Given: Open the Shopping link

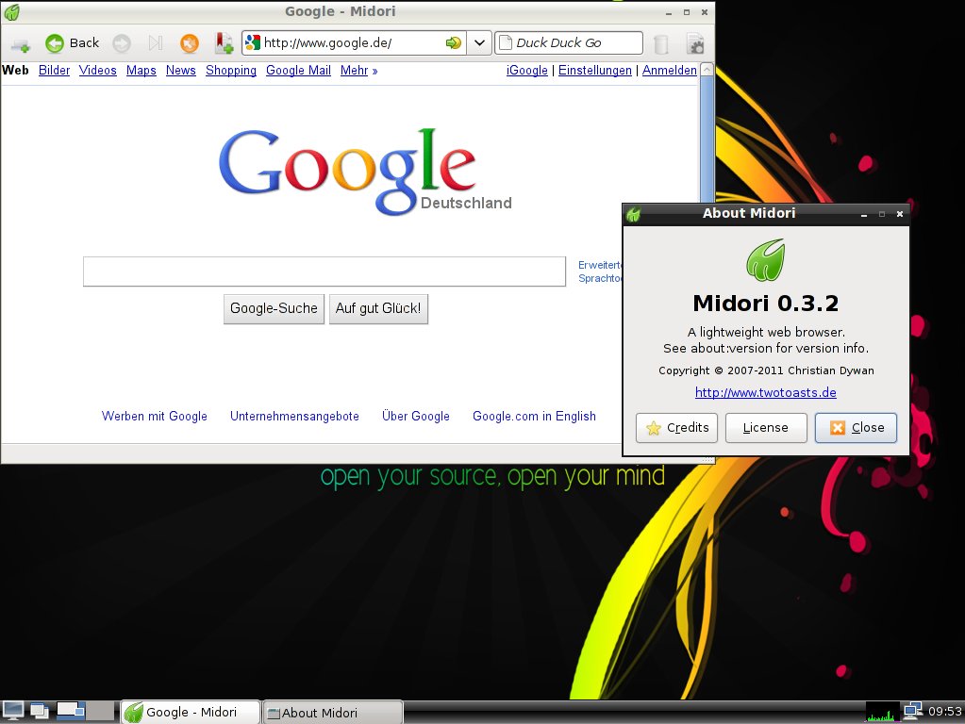Looking at the screenshot, I should point(231,70).
